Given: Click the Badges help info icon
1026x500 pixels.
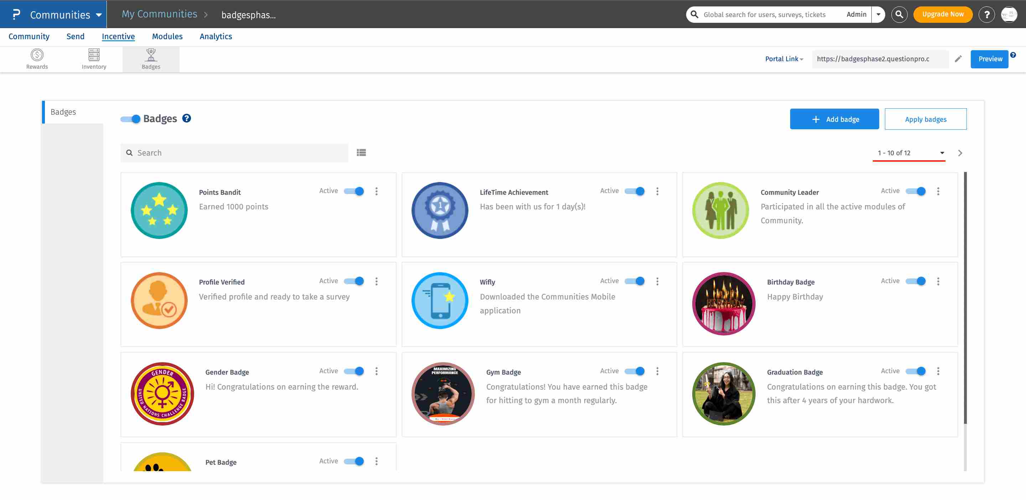Looking at the screenshot, I should 186,119.
